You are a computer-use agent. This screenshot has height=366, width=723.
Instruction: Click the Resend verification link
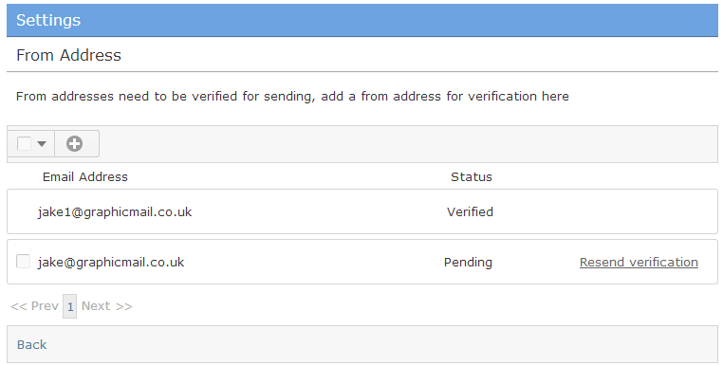(639, 262)
